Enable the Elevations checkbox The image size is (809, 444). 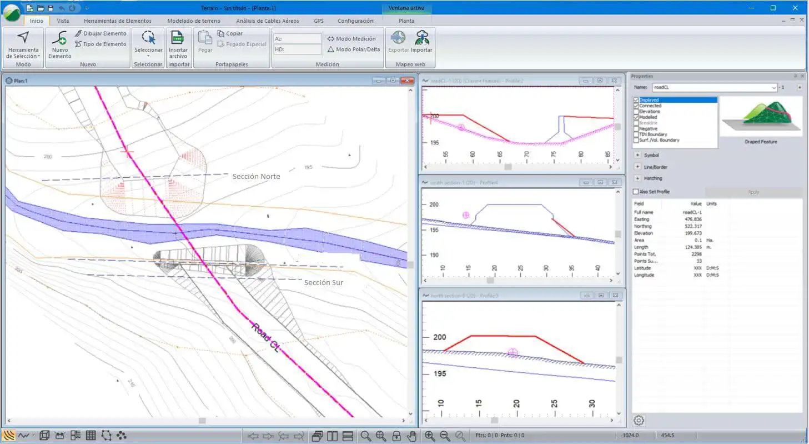(636, 112)
